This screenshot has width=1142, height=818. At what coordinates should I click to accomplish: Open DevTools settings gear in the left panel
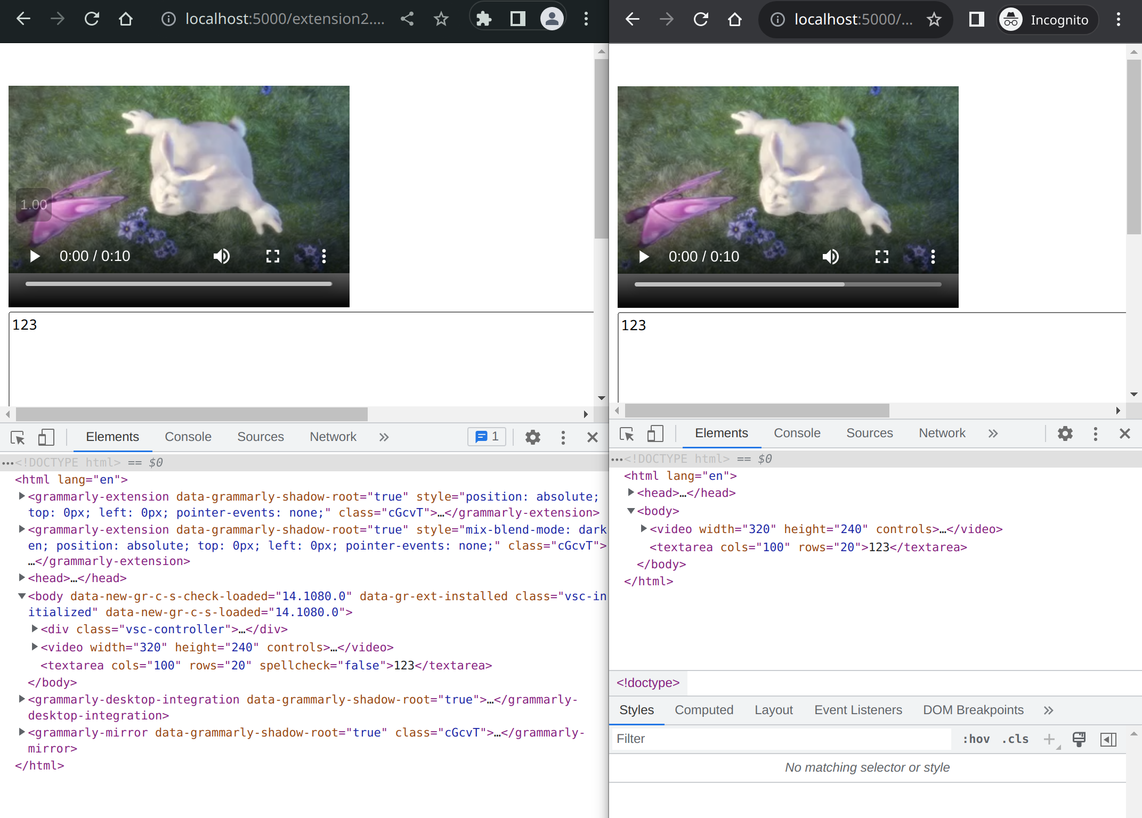tap(532, 437)
